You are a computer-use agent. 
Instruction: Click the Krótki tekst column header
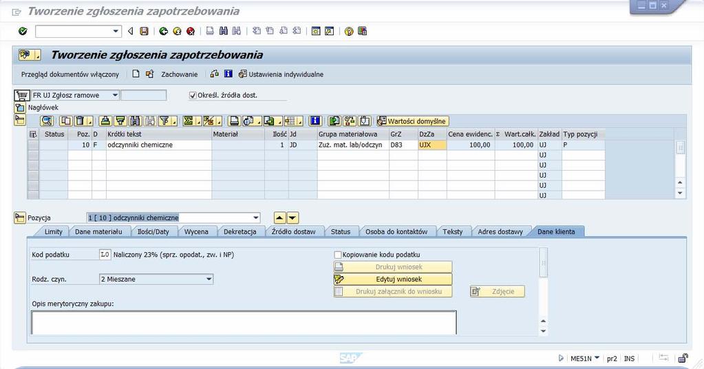(158, 134)
